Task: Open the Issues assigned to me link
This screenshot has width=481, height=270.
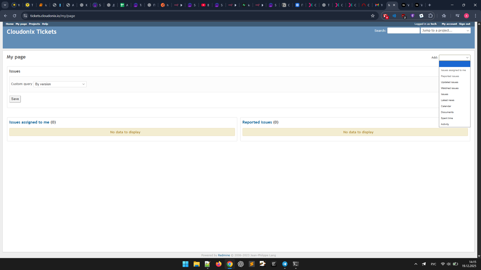Action: (29, 122)
